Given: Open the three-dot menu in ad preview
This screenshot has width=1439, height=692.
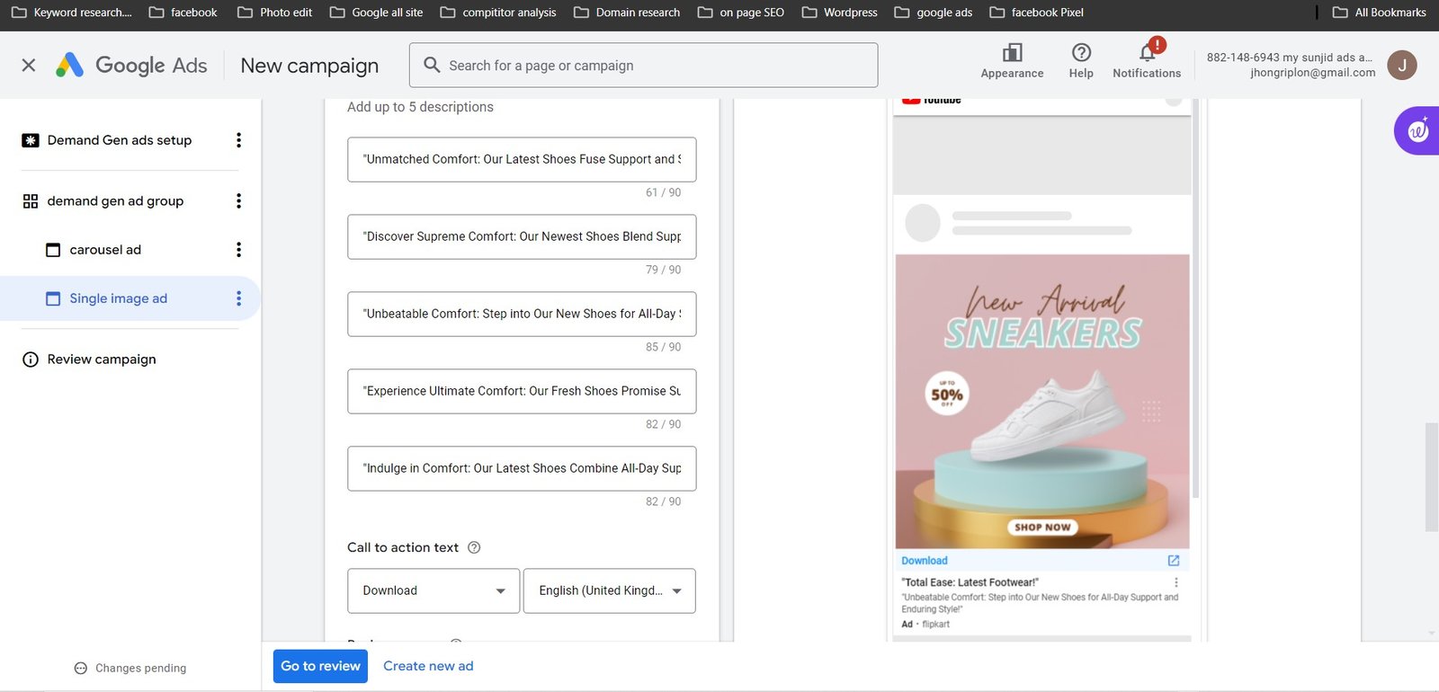Looking at the screenshot, I should [1176, 582].
